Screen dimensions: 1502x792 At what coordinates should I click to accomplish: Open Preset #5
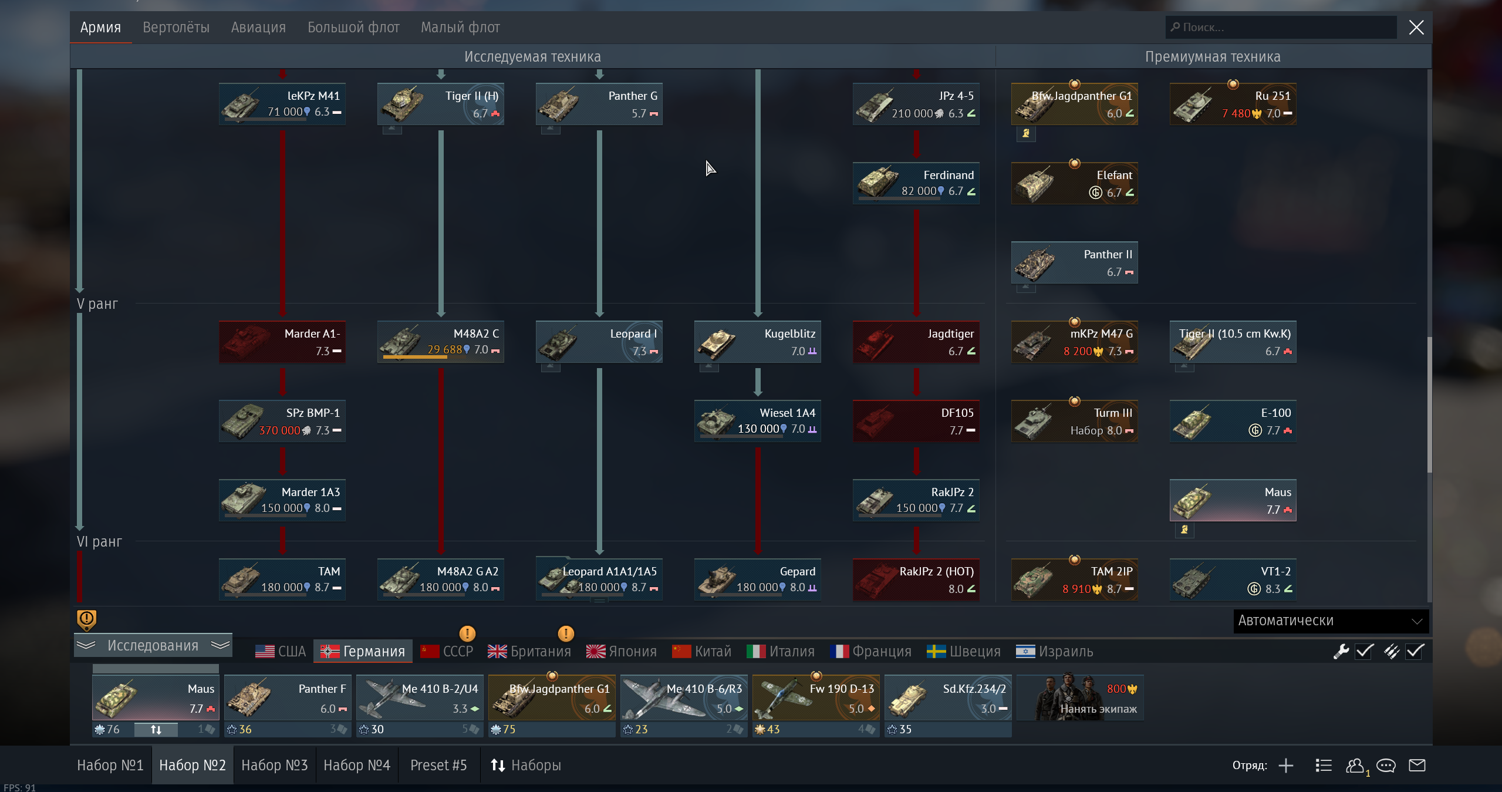[x=438, y=766]
